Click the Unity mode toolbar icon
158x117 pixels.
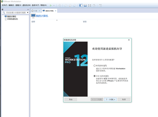[94, 5]
